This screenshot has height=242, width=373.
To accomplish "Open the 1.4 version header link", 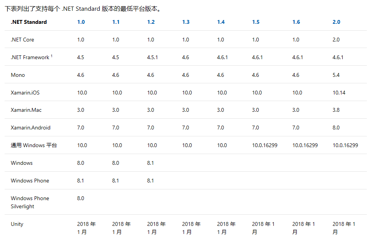I will tap(221, 22).
